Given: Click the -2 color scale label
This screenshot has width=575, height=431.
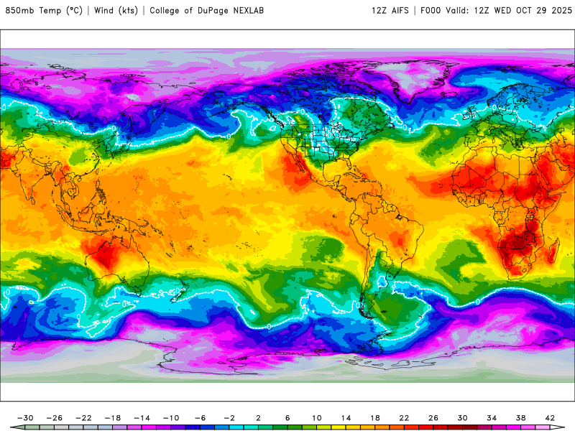Looking at the screenshot, I should click(x=229, y=418).
